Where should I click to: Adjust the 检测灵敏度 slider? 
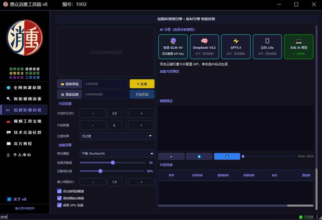point(113,163)
